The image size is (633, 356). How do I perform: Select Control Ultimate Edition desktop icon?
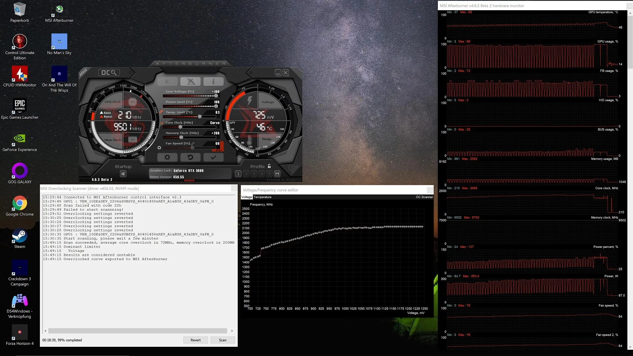tap(19, 47)
